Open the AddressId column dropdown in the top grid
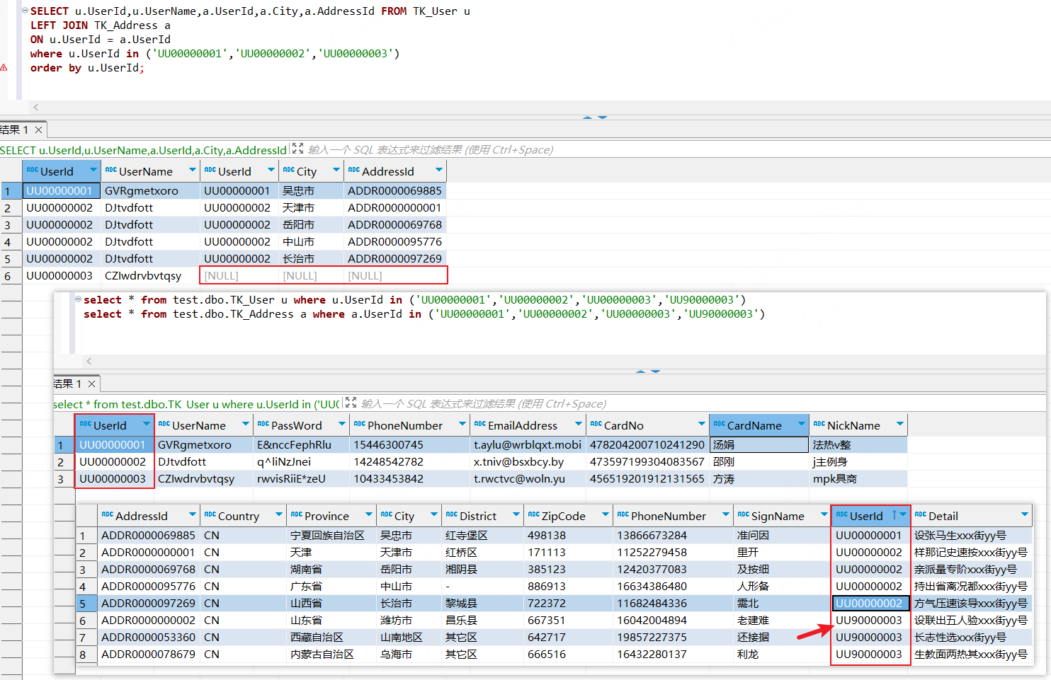The height and width of the screenshot is (680, 1051). click(x=438, y=171)
